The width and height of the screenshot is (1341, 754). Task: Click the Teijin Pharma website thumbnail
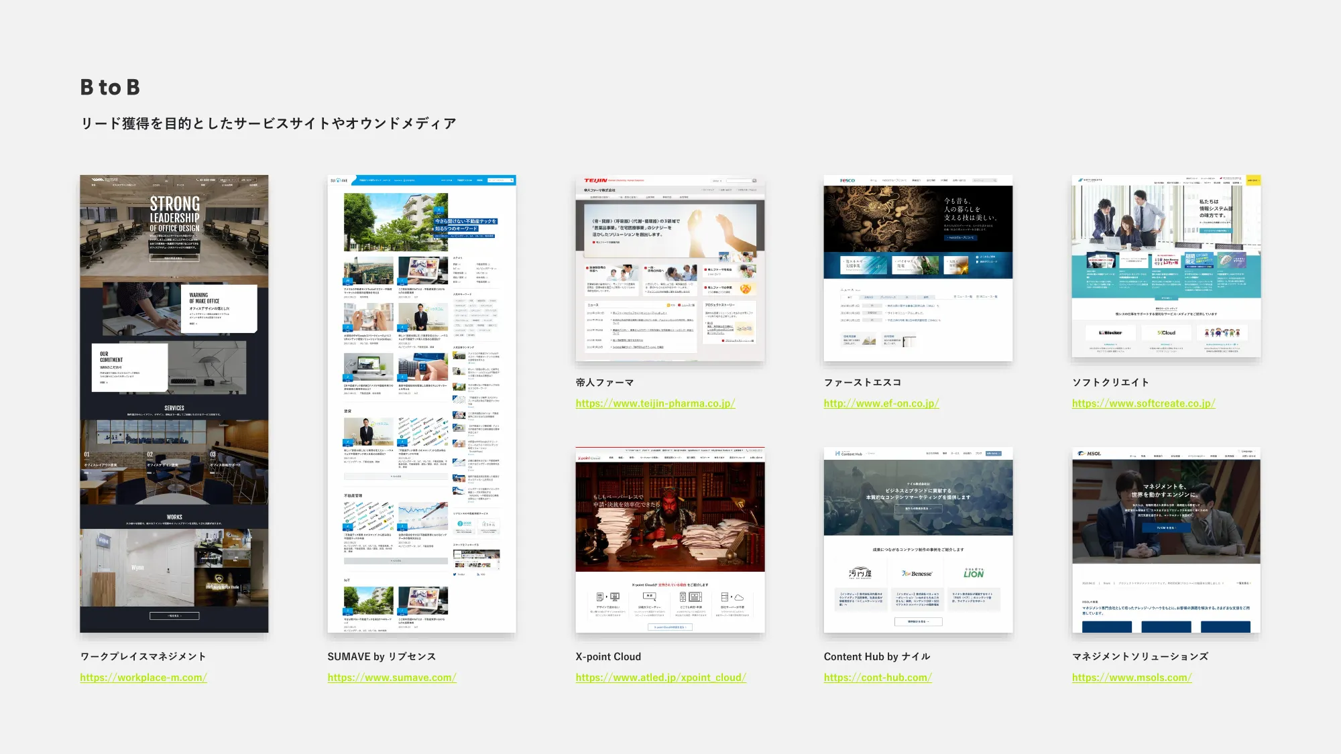(670, 268)
